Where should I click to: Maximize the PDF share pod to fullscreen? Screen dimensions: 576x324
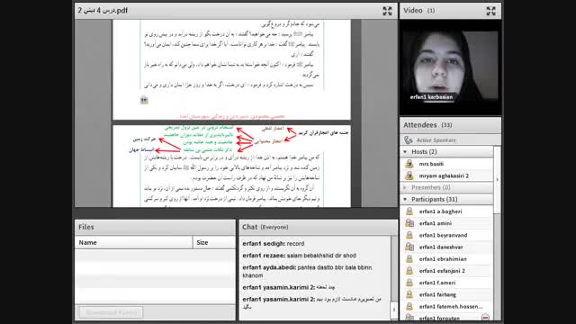pyautogui.click(x=387, y=11)
